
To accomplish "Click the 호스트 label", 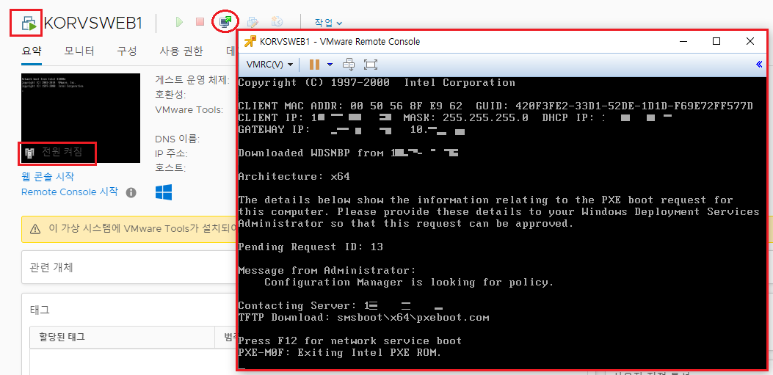I will pyautogui.click(x=170, y=168).
